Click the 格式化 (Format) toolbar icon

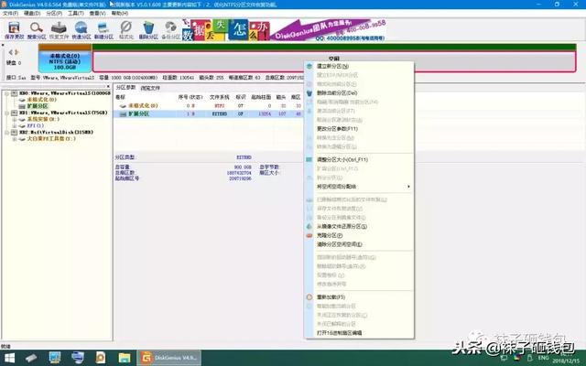pos(126,27)
